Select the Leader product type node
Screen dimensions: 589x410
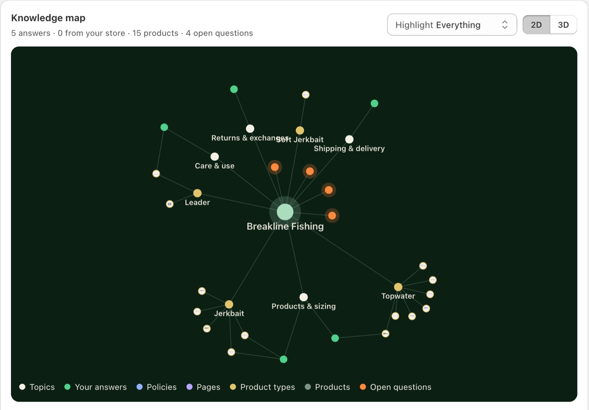[197, 193]
